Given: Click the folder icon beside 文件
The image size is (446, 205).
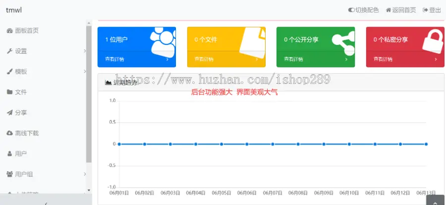Looking at the screenshot, I should [10, 92].
